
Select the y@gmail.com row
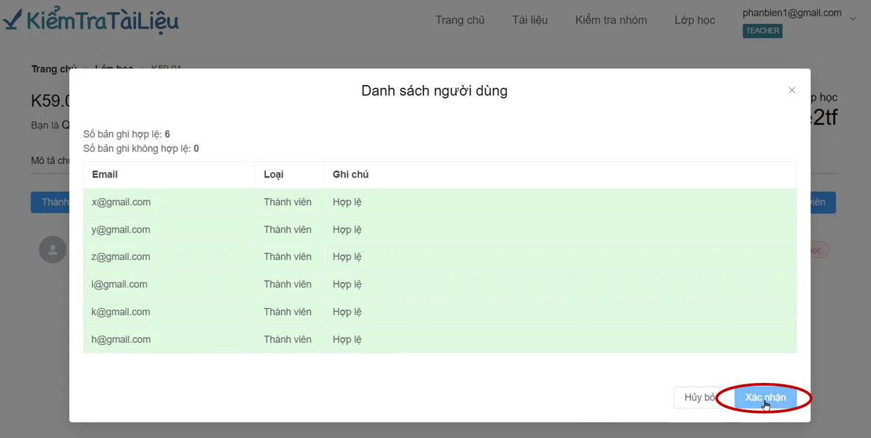pyautogui.click(x=440, y=230)
